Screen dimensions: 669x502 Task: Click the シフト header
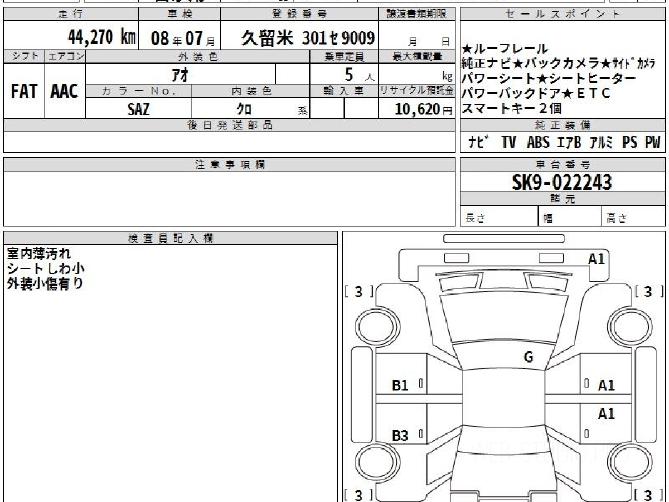tap(24, 56)
